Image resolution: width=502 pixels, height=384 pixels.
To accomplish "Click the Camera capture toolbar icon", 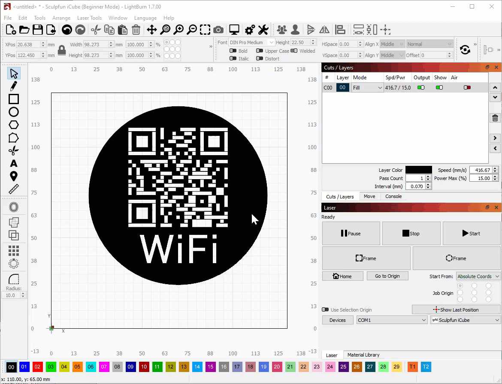I will [x=218, y=30].
